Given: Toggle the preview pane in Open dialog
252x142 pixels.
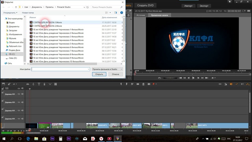Looking at the screenshot, I should (x=115, y=13).
